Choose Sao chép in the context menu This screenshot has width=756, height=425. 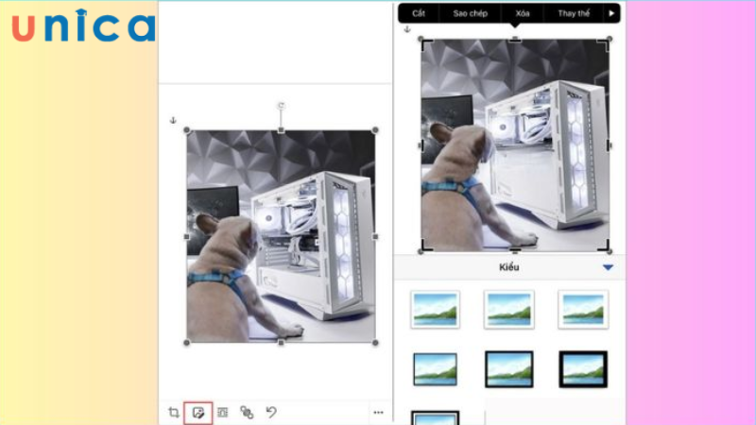(x=470, y=13)
